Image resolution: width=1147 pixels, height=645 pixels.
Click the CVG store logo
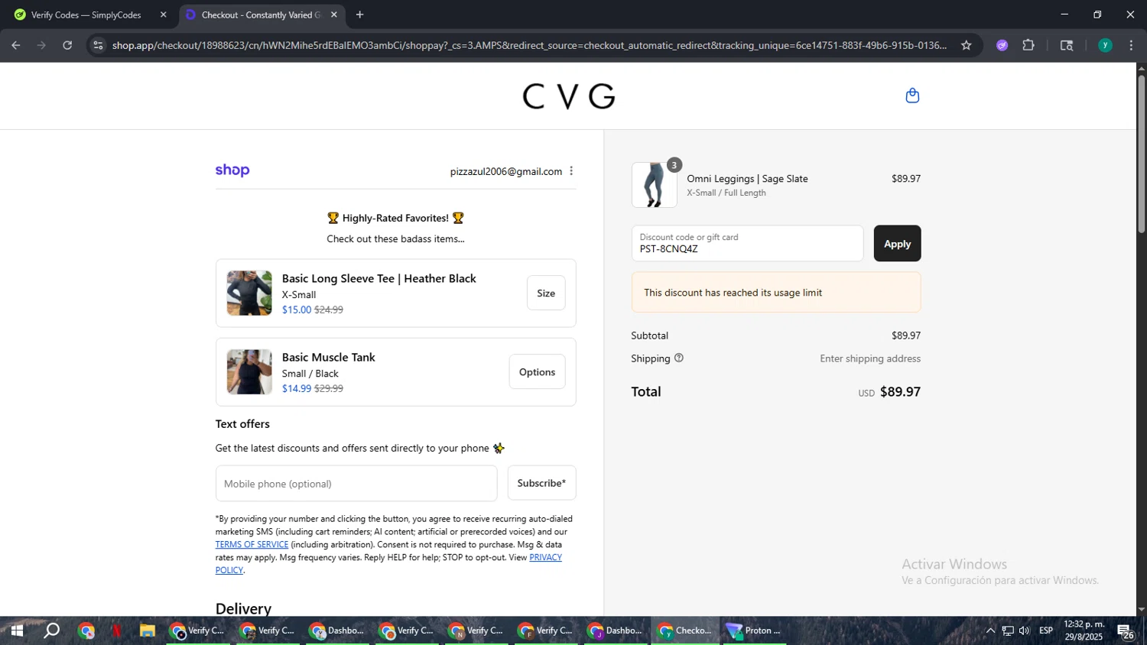569,96
